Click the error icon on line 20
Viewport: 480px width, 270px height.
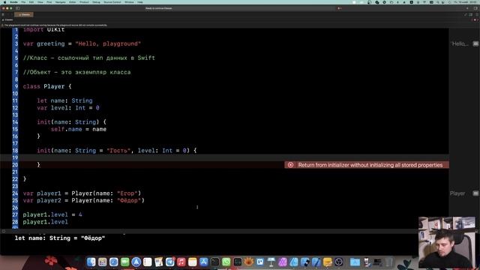(290, 165)
